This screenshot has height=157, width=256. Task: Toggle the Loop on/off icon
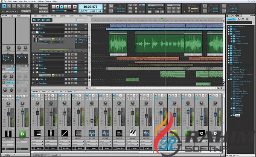[x=111, y=6]
